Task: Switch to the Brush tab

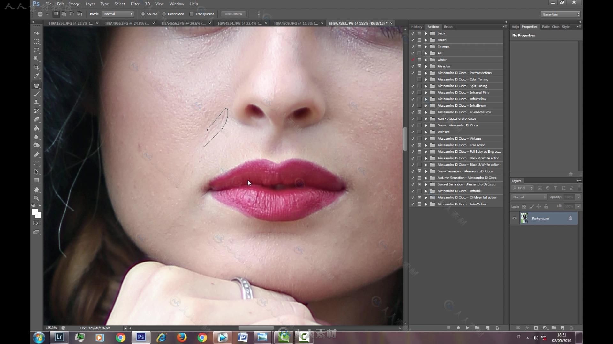Action: (x=448, y=27)
